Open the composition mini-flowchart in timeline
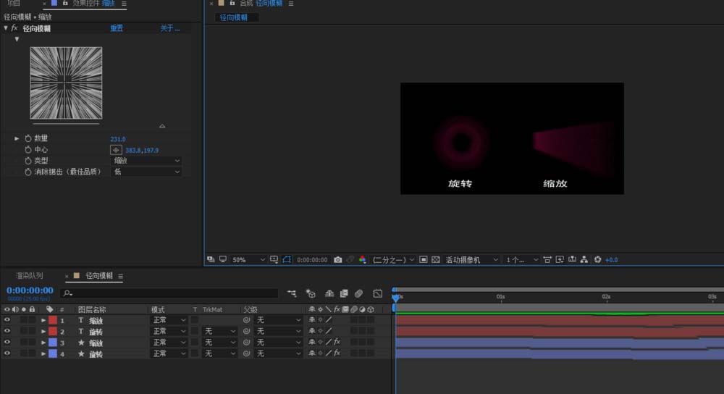This screenshot has width=724, height=394. 292,293
